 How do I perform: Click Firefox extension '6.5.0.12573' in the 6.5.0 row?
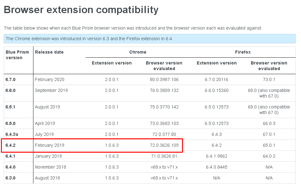click(216, 123)
